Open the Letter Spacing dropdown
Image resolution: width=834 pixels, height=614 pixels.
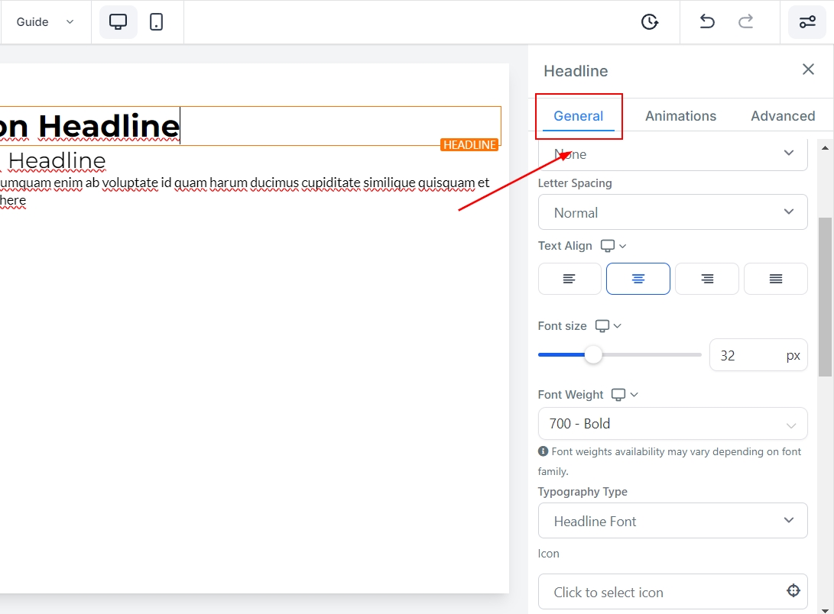point(673,212)
